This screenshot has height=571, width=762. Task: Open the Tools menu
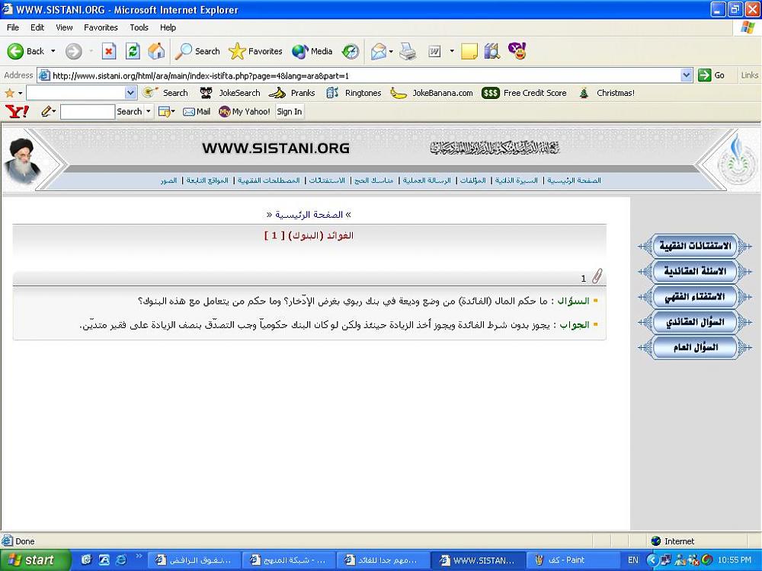point(139,27)
